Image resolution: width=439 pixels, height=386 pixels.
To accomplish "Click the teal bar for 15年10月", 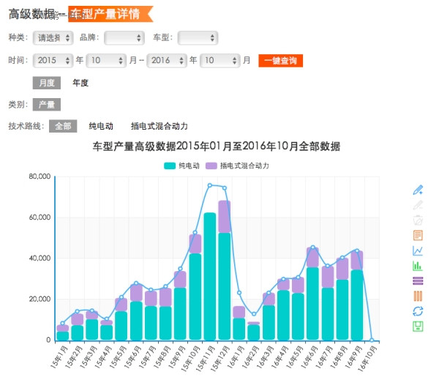I will click(x=195, y=297).
